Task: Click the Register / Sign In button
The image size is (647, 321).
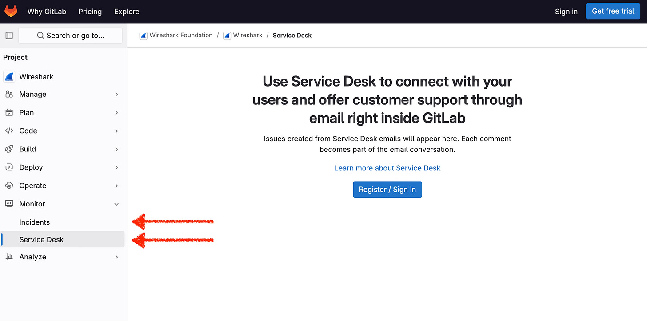Action: tap(387, 190)
